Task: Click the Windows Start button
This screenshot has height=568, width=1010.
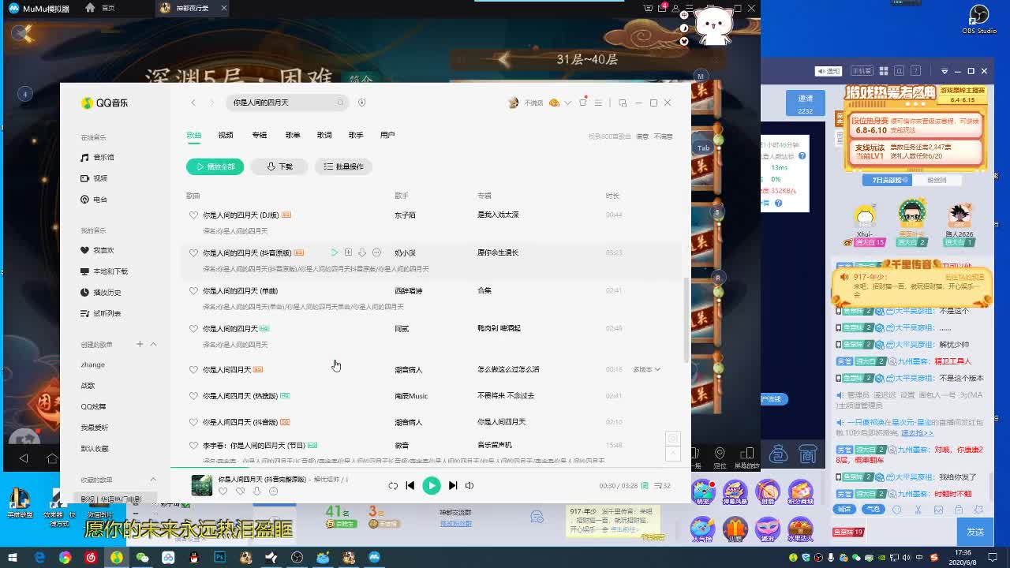Action: pos(13,558)
